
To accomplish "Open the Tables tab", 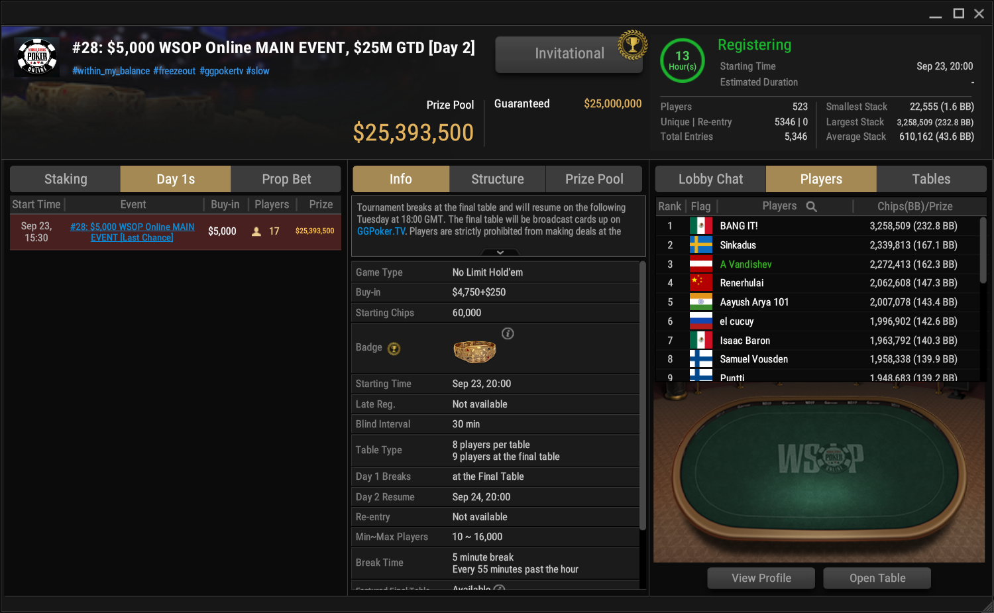I will [x=931, y=179].
